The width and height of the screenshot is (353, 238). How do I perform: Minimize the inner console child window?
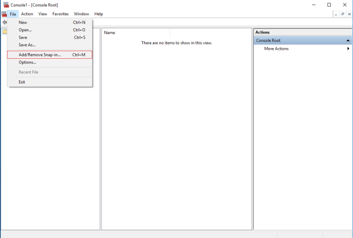[336, 14]
